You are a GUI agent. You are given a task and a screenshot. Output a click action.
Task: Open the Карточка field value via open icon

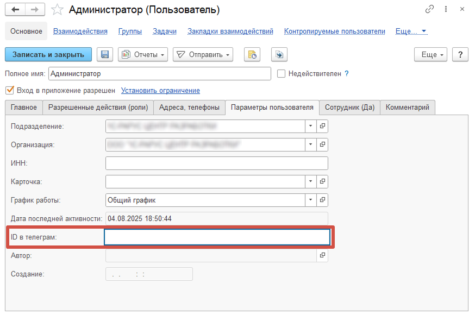coord(322,181)
